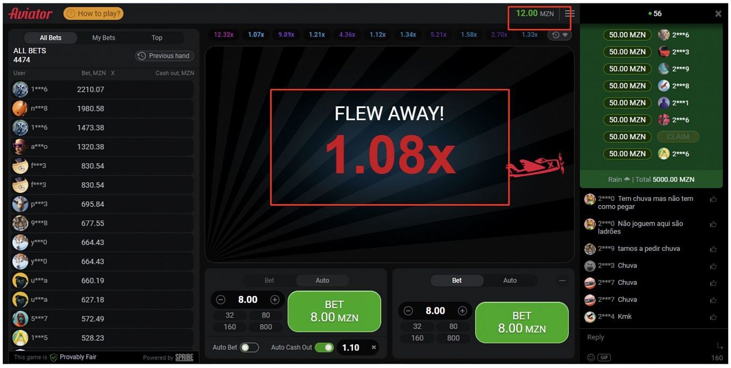Click the rain avatar of 2***1

pos(664,103)
